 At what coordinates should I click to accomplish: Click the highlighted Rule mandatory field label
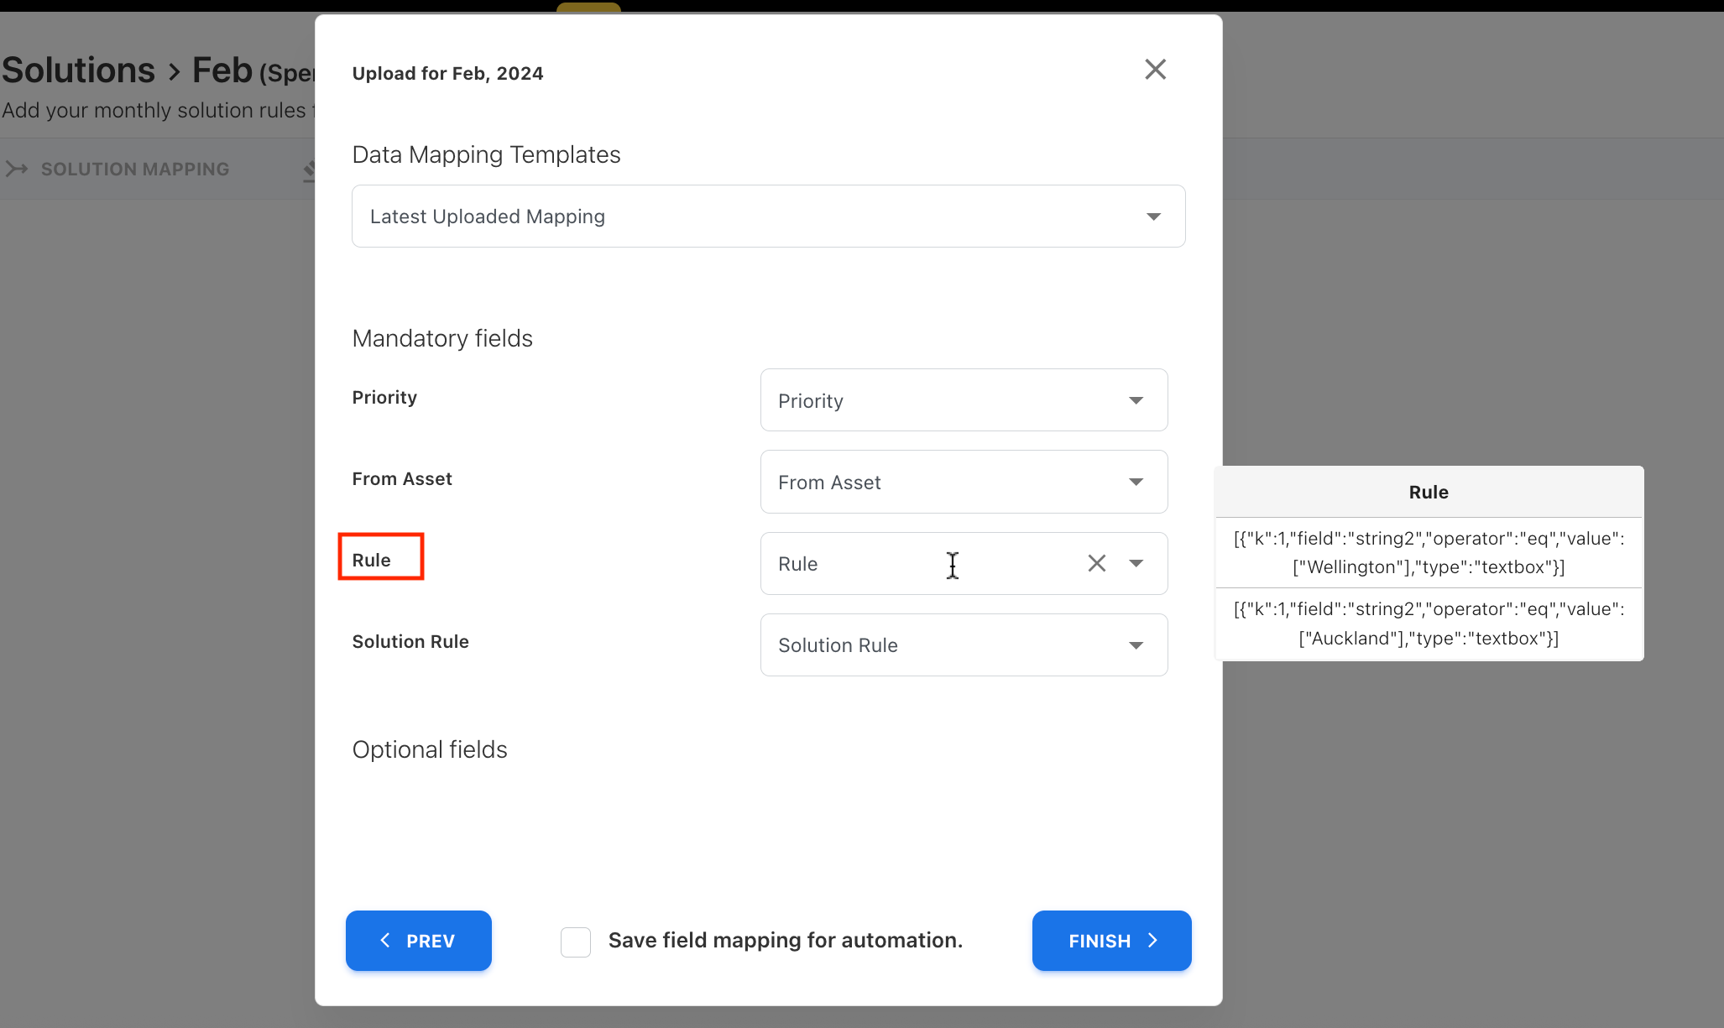[372, 560]
